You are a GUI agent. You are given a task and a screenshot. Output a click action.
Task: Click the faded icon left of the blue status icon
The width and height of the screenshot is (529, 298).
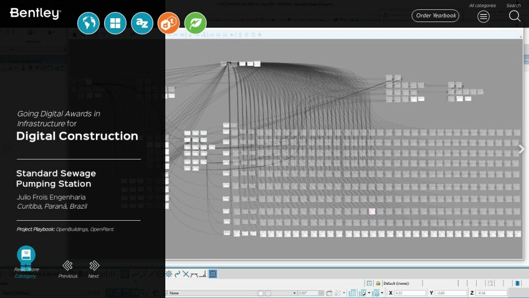coord(490,283)
